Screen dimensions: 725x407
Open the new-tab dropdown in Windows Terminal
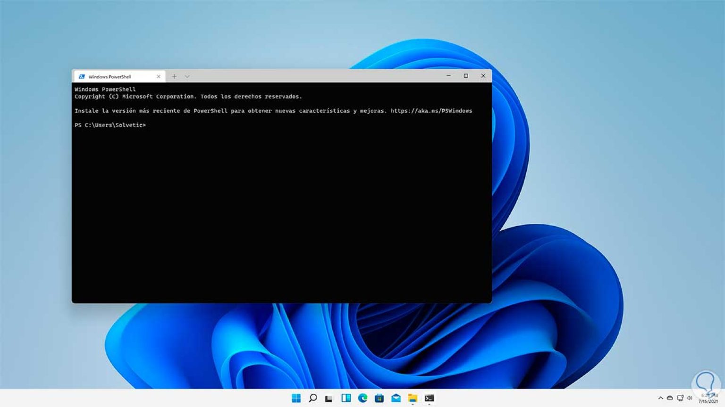186,76
